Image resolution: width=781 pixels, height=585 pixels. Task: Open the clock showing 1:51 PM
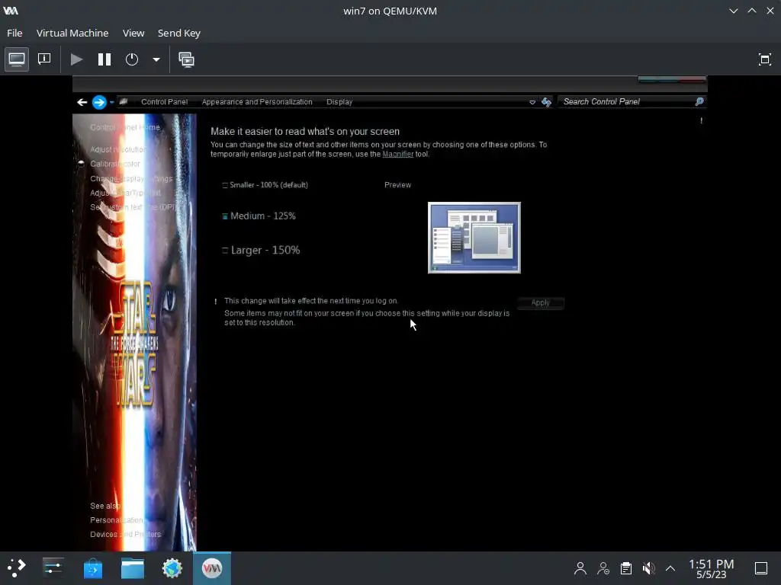(712, 568)
